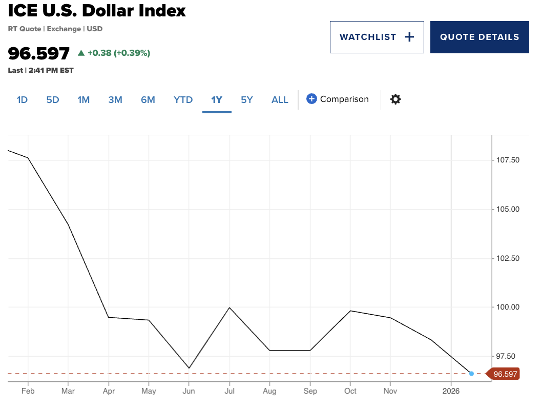Screen dimensions: 542x410
Task: Show ALL historical chart data
Action: pyautogui.click(x=280, y=100)
